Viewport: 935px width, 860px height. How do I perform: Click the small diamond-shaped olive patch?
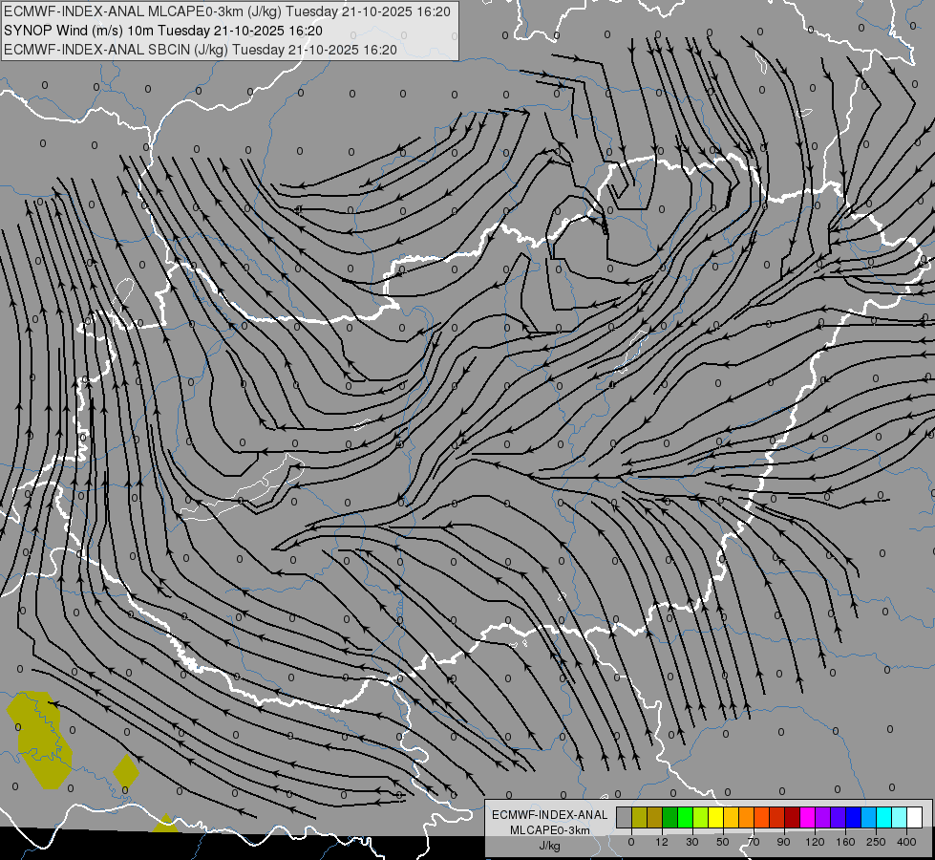coord(126,771)
